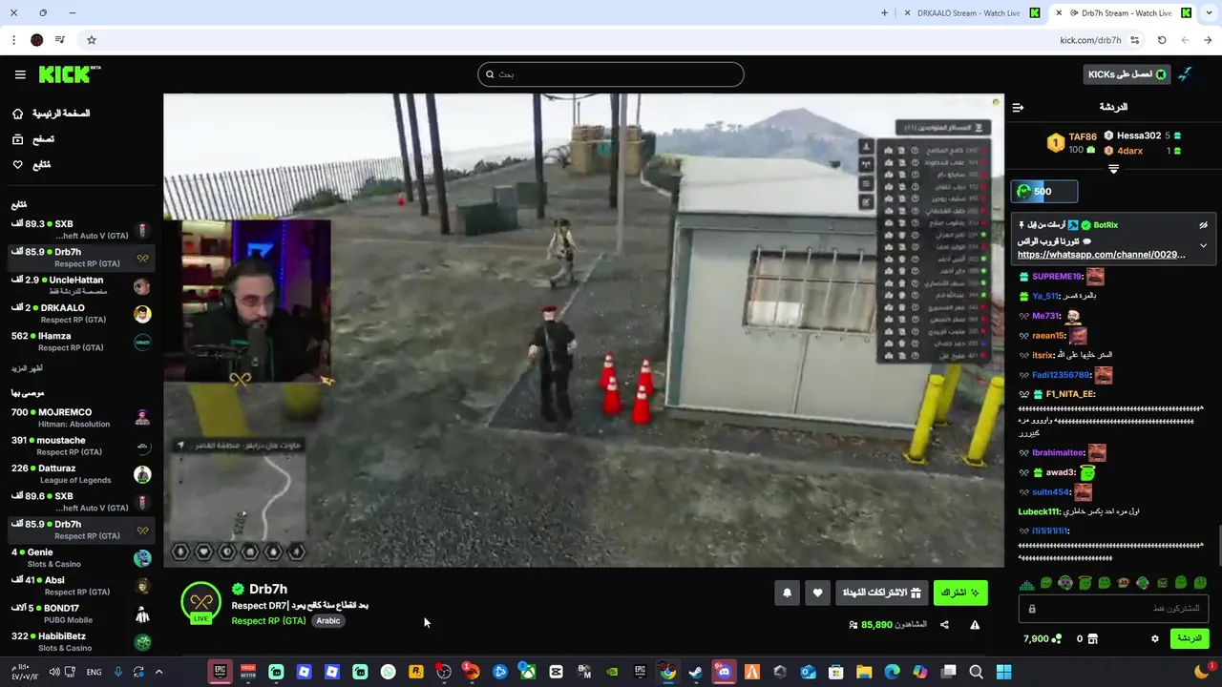The image size is (1222, 687).
Task: Hide the pinned BotRix message
Action: pyautogui.click(x=1203, y=225)
